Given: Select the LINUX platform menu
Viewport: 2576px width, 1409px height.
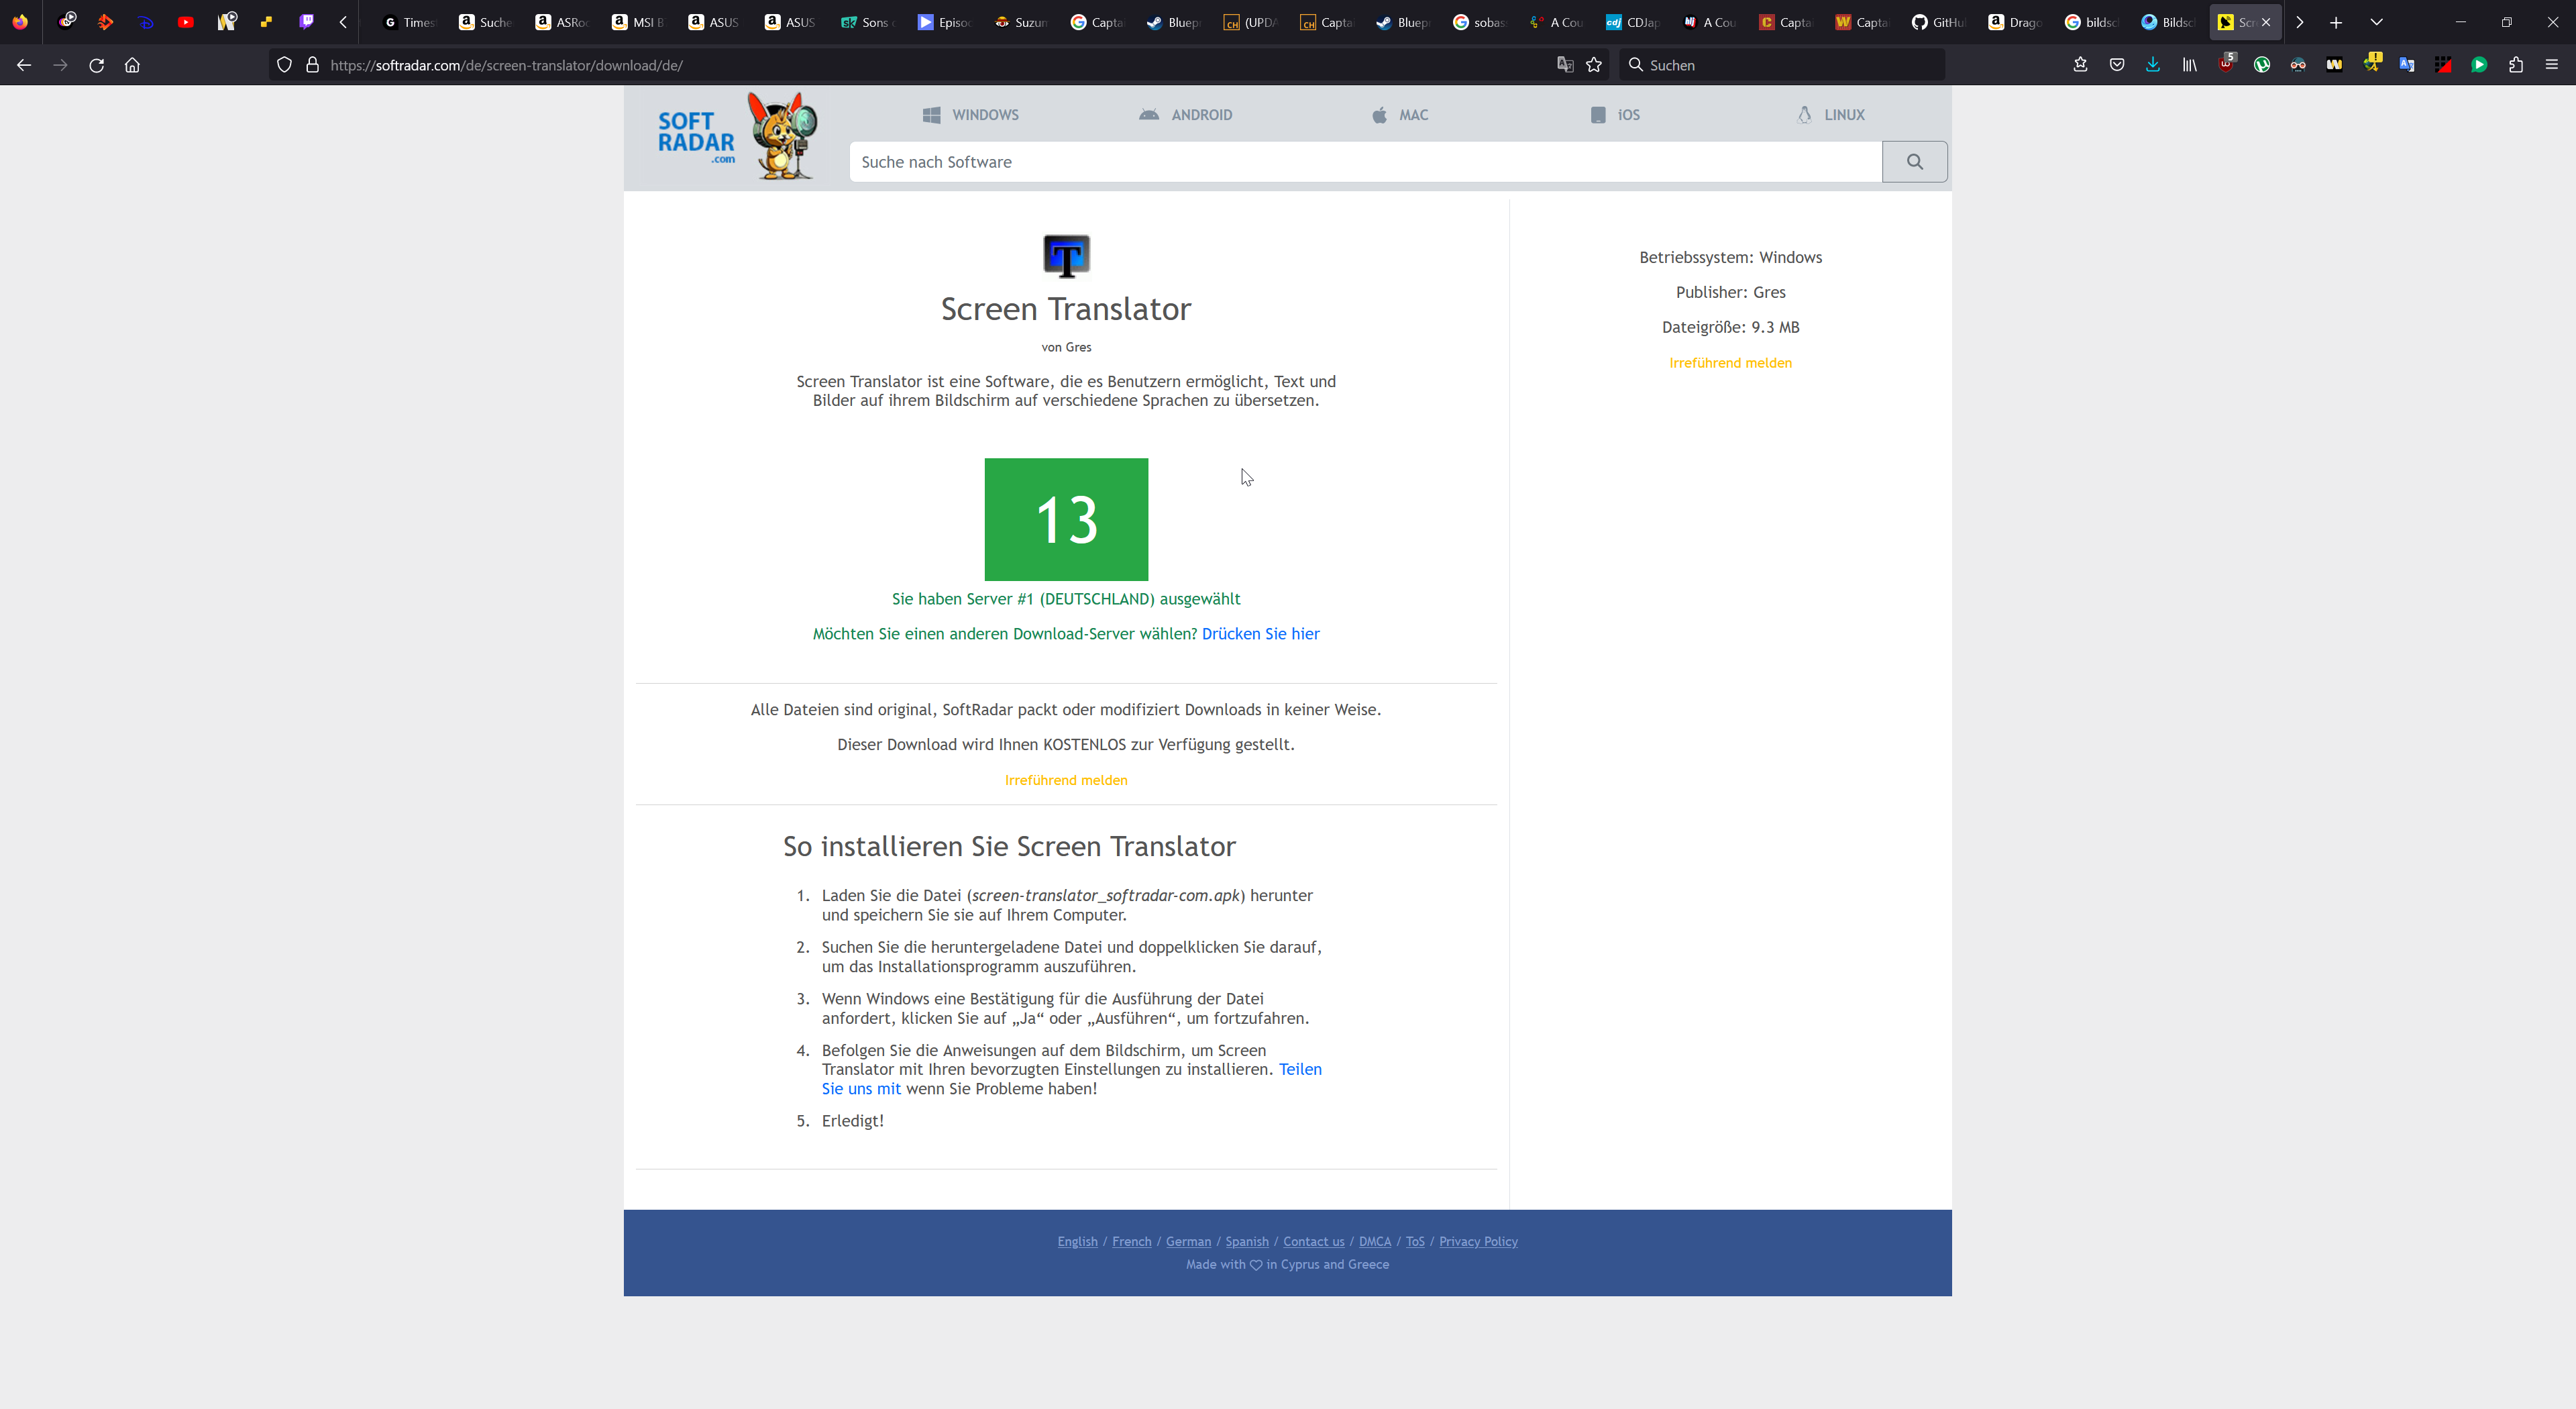Looking at the screenshot, I should (1831, 115).
